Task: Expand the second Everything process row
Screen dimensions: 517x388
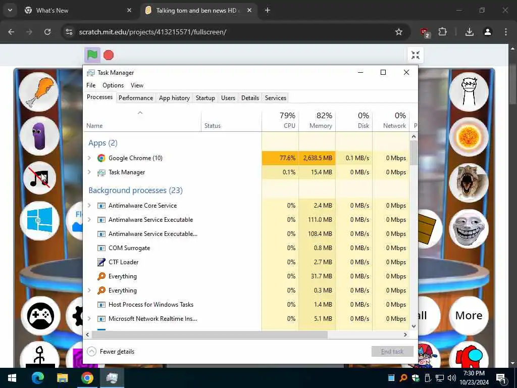Action: click(x=89, y=290)
